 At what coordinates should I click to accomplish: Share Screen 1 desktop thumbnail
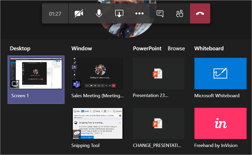click(x=36, y=73)
